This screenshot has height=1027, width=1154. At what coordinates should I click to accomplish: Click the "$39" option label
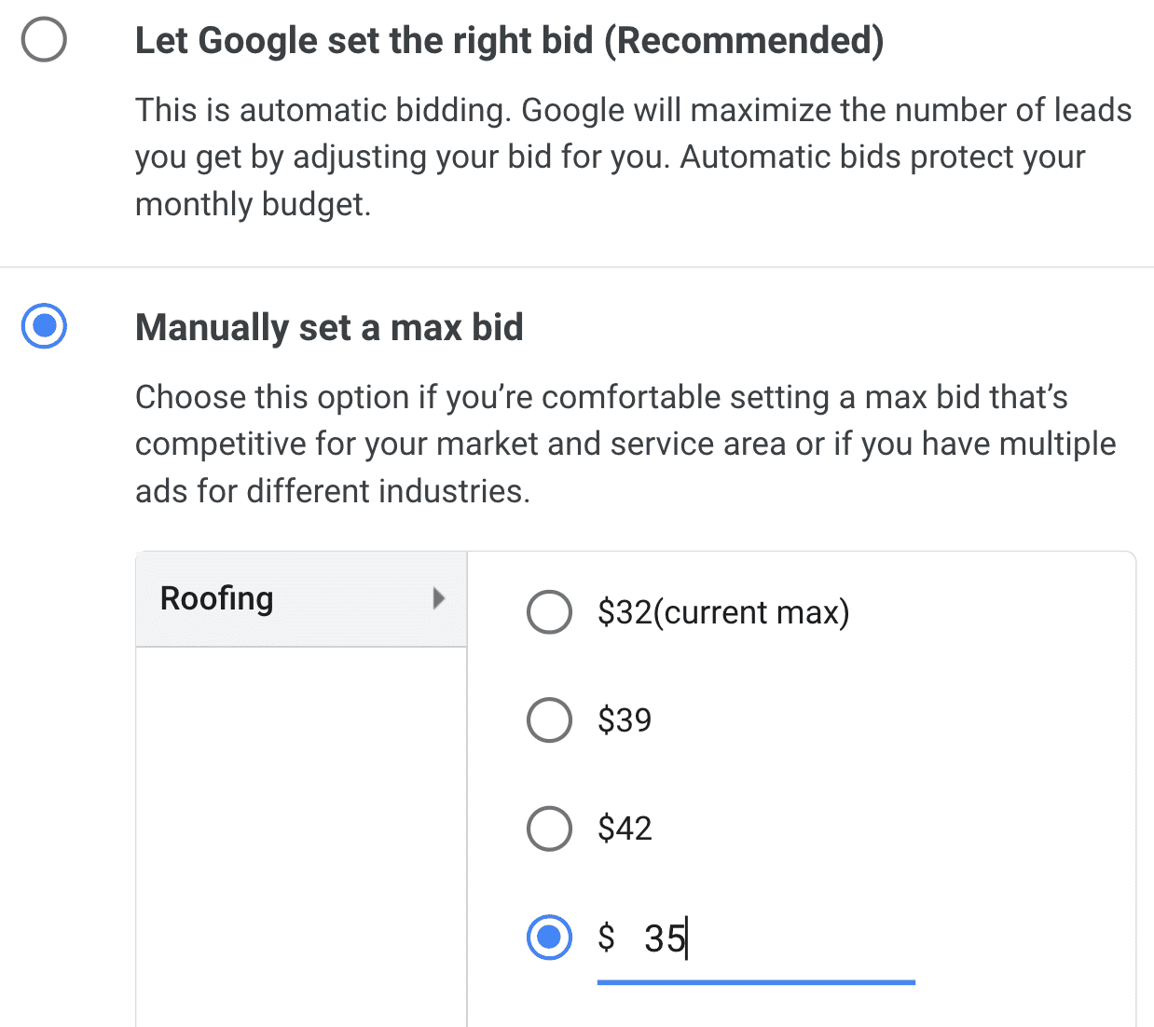tap(625, 720)
